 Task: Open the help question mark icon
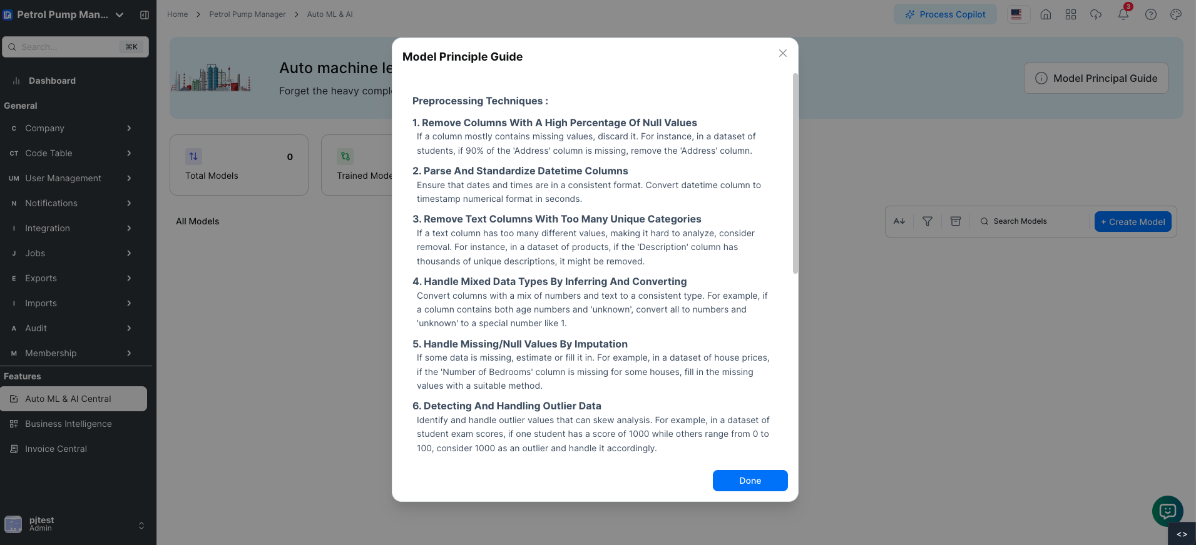click(1150, 14)
